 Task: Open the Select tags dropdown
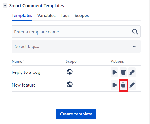tap(76, 47)
